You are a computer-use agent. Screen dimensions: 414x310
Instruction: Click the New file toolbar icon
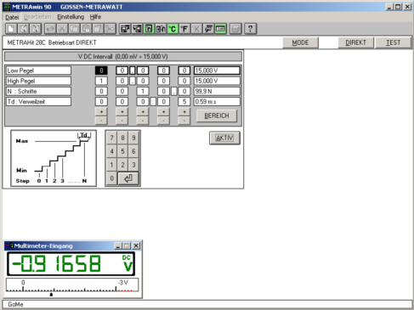coord(11,29)
